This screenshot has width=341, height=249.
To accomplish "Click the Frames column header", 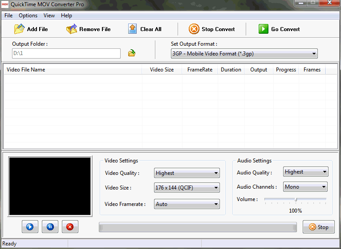I will [312, 70].
